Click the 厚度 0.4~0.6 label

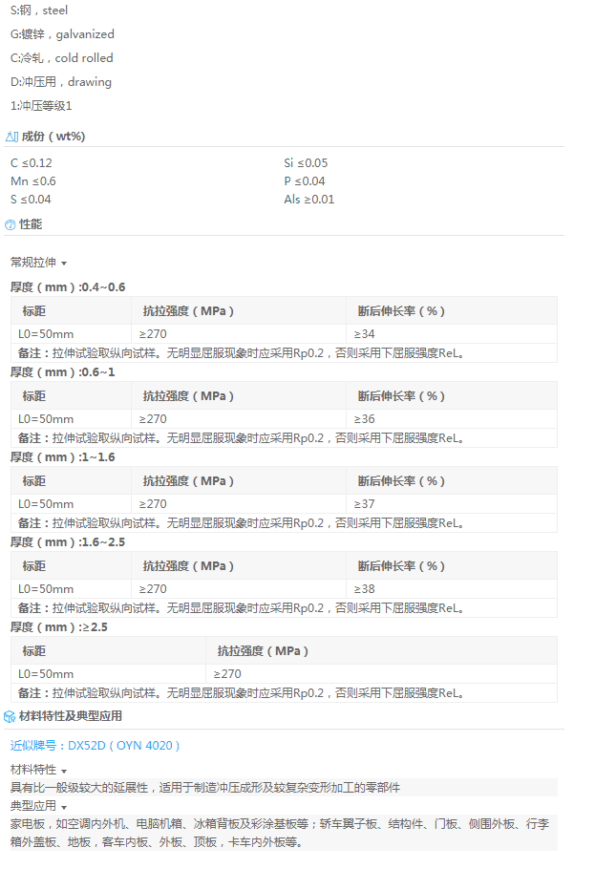click(x=68, y=287)
